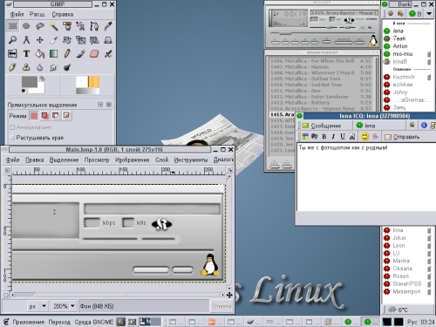The width and height of the screenshot is (436, 327).
Task: Expand the ICQ status dropdown arrow
Action: coord(429,13)
